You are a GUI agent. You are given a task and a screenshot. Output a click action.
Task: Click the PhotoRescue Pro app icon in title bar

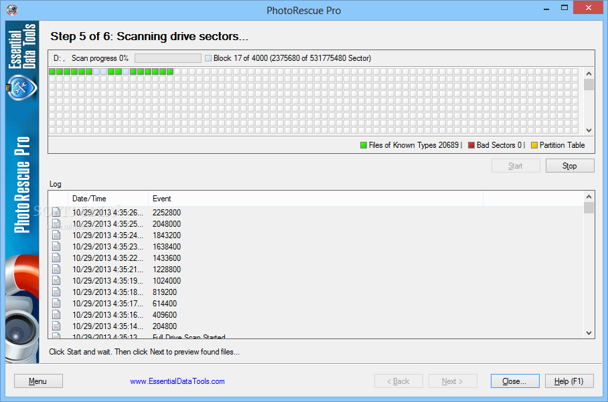pos(12,9)
